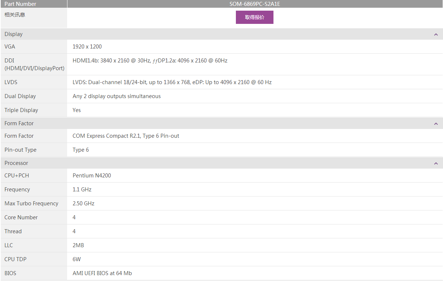Select the 2.50 GHz turbo value
This screenshot has width=443, height=281.
tap(83, 203)
